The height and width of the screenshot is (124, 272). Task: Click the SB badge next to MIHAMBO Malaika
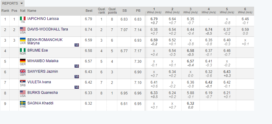pos(77,66)
